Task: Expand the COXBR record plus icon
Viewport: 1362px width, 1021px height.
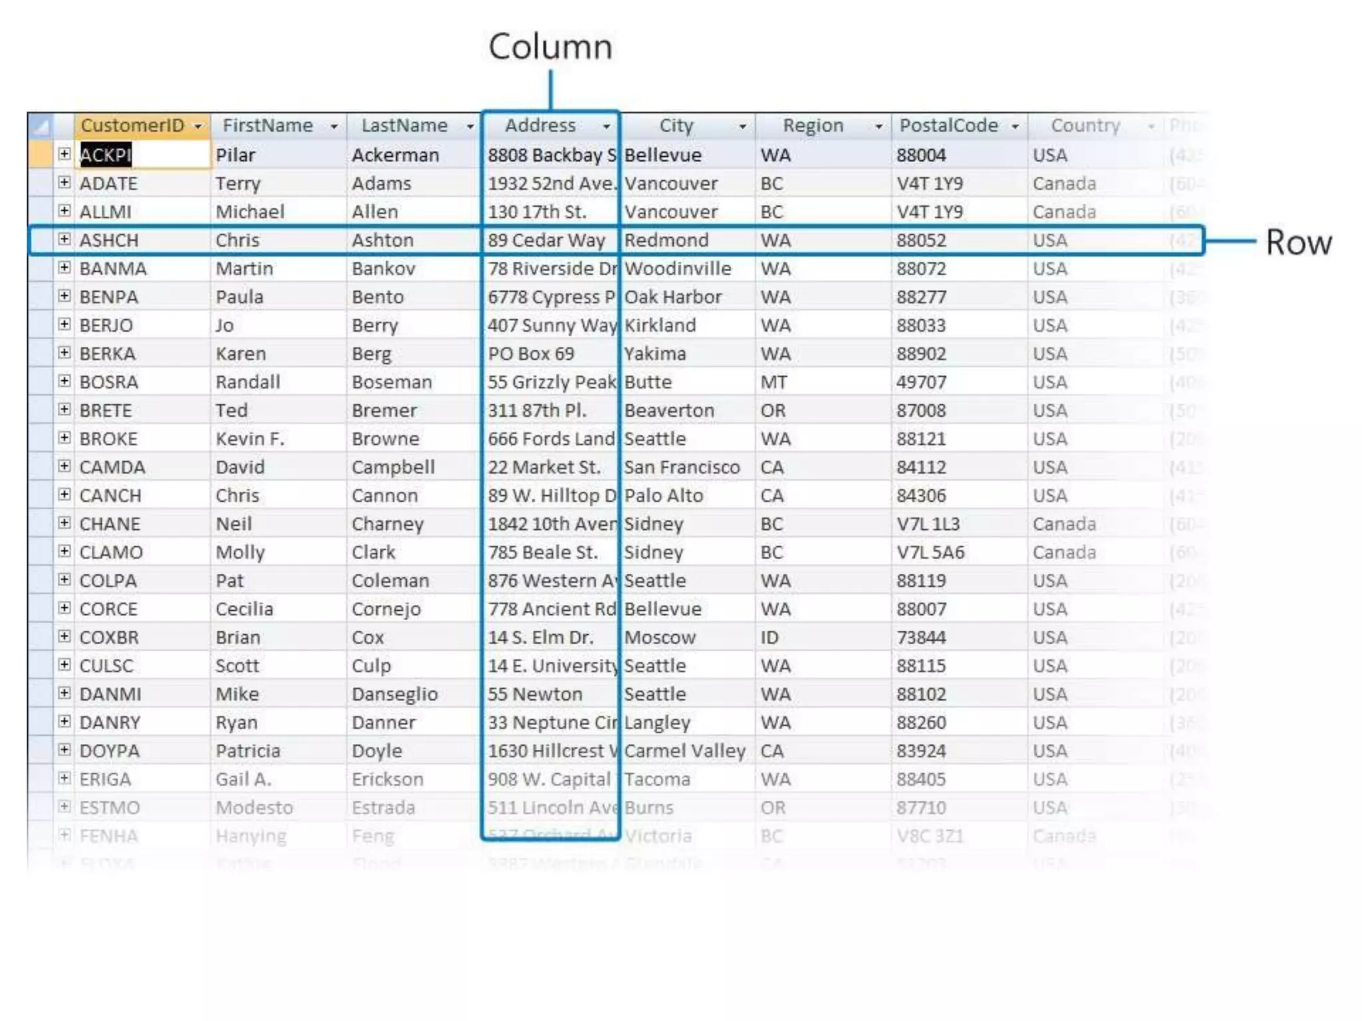Action: pyautogui.click(x=64, y=636)
